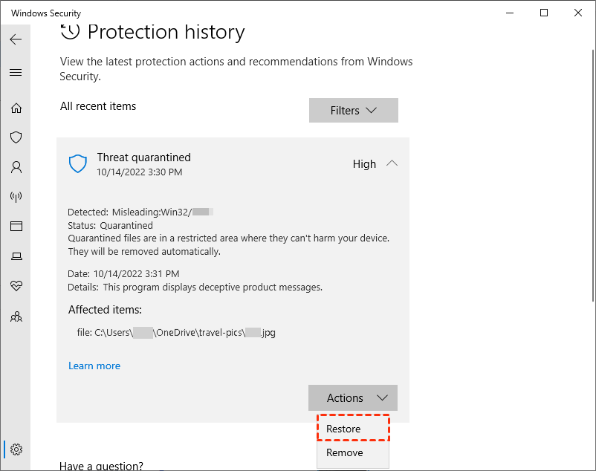Go to Home in sidebar
This screenshot has width=596, height=471.
(16, 108)
